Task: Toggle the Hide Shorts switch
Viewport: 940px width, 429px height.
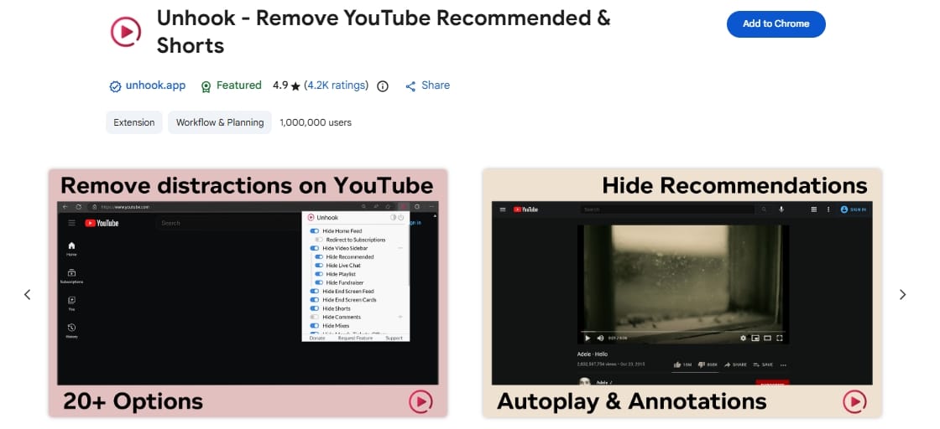Action: pyautogui.click(x=315, y=308)
